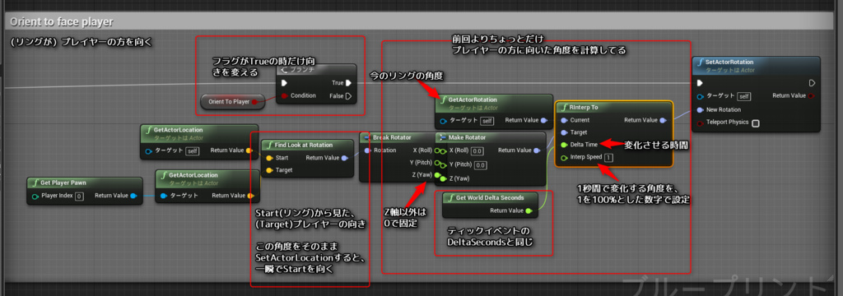Image resolution: width=843 pixels, height=296 pixels.
Task: Click the target pin on SetActorRotation
Action: coord(700,96)
